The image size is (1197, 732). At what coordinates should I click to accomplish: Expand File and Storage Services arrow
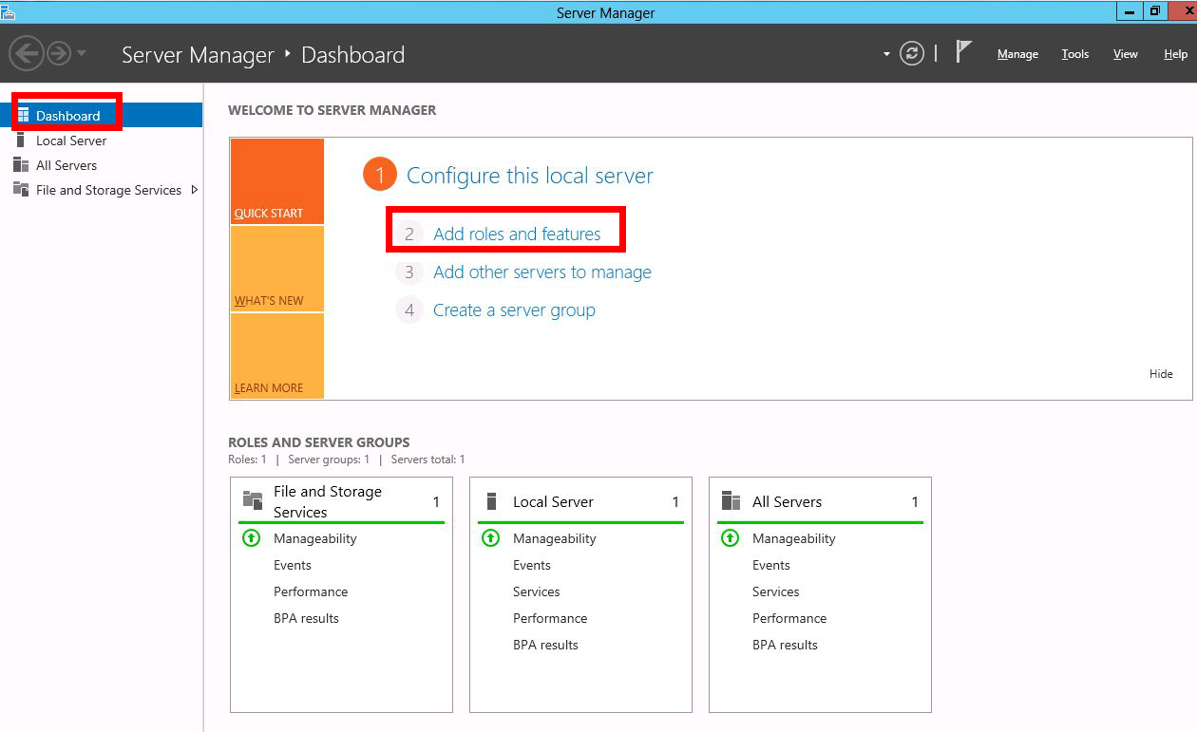point(195,190)
